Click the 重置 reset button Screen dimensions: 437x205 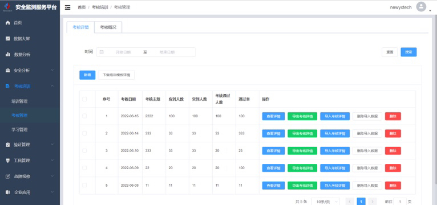[x=390, y=52]
